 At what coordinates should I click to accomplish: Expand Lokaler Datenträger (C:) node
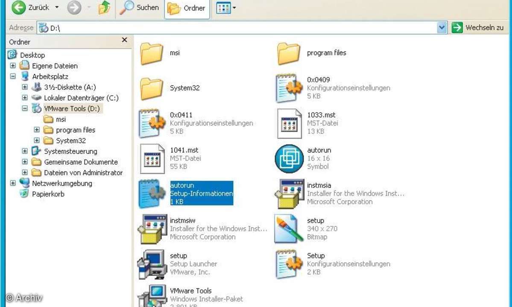coord(25,98)
